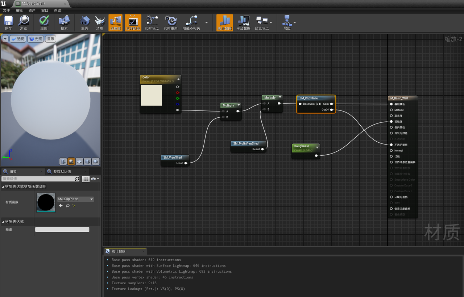Click the 显示 show button in viewport

(50, 39)
